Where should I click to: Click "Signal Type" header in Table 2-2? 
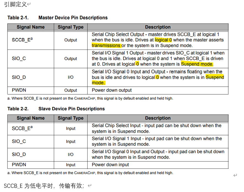[x=71, y=118]
